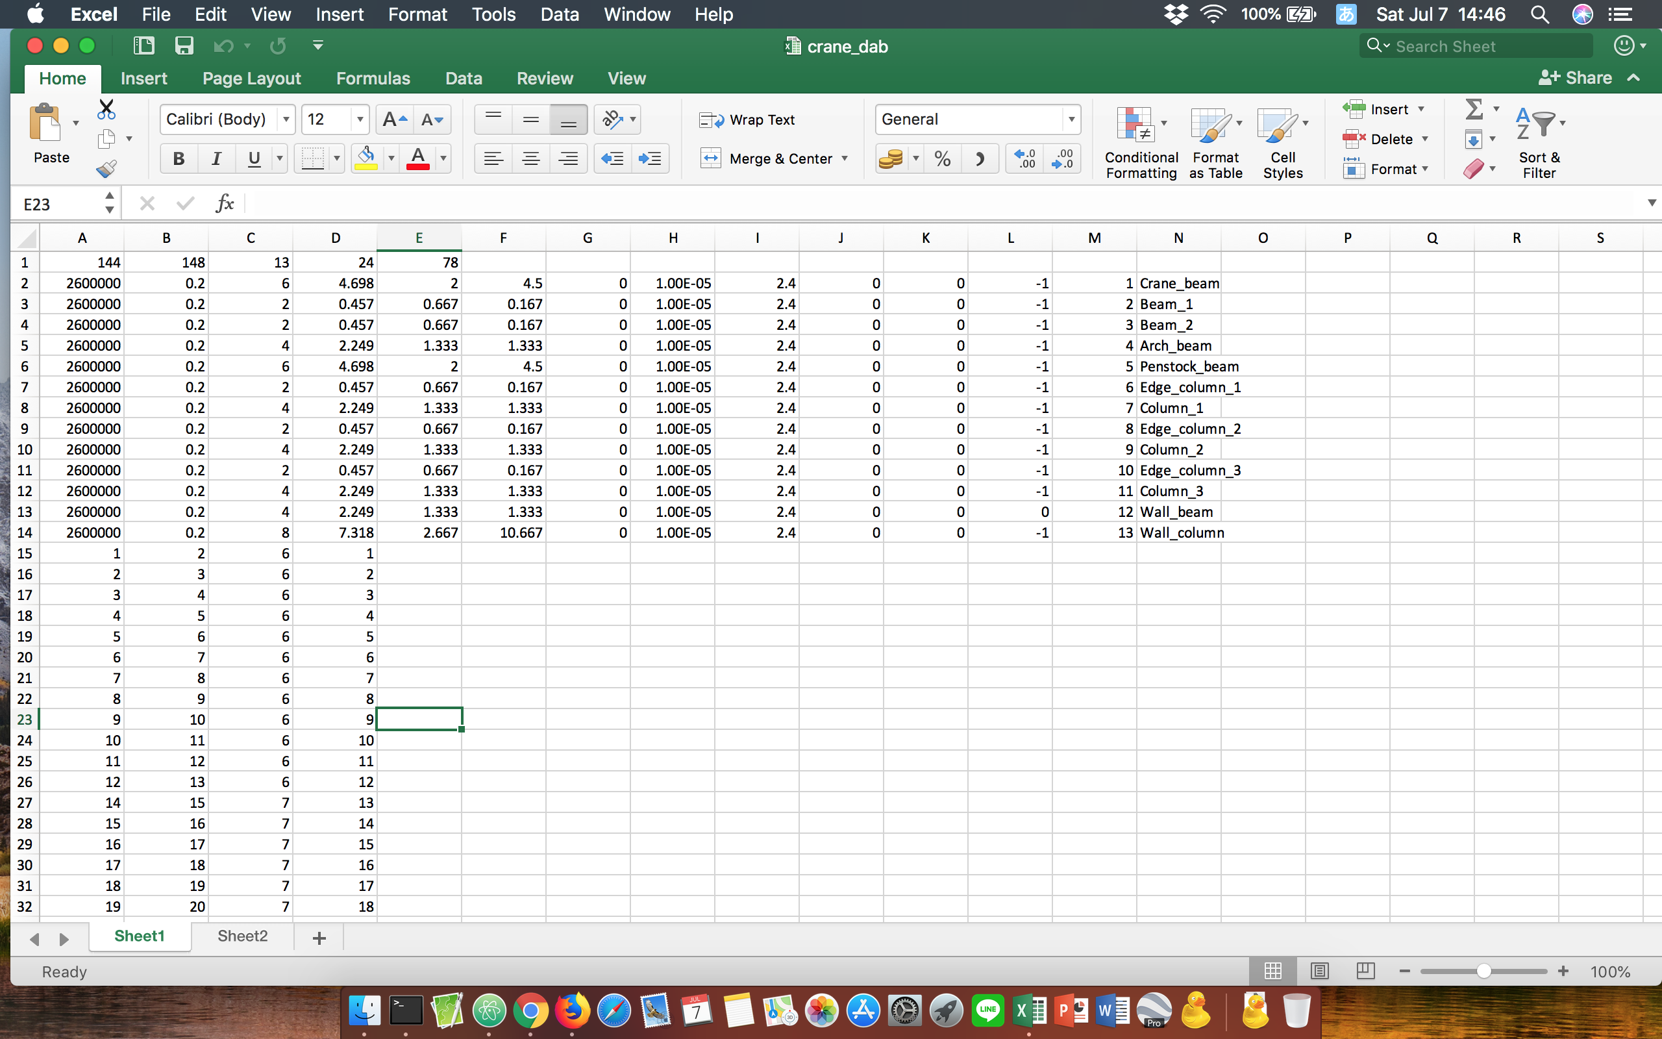This screenshot has width=1662, height=1039.
Task: Expand the formula bar chevron
Action: pyautogui.click(x=1651, y=203)
